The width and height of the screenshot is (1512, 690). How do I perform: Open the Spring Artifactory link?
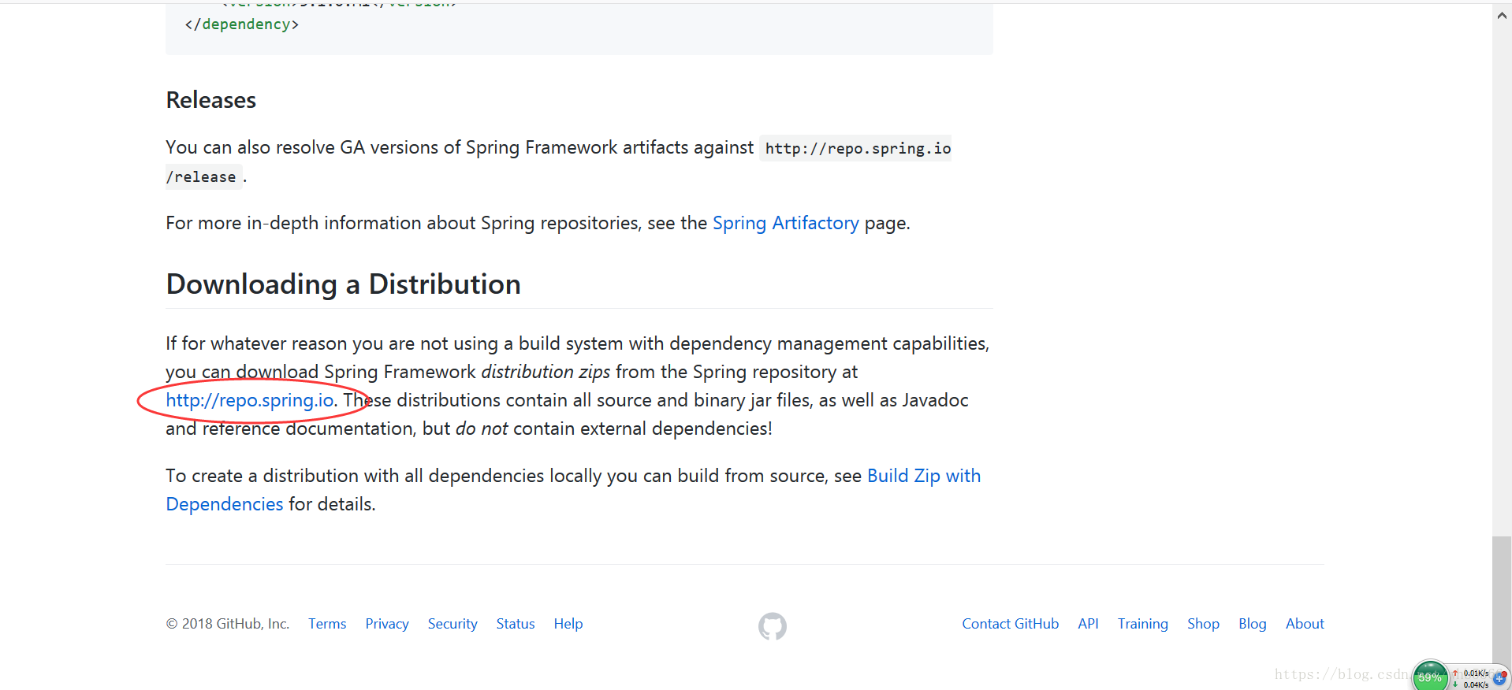(785, 223)
